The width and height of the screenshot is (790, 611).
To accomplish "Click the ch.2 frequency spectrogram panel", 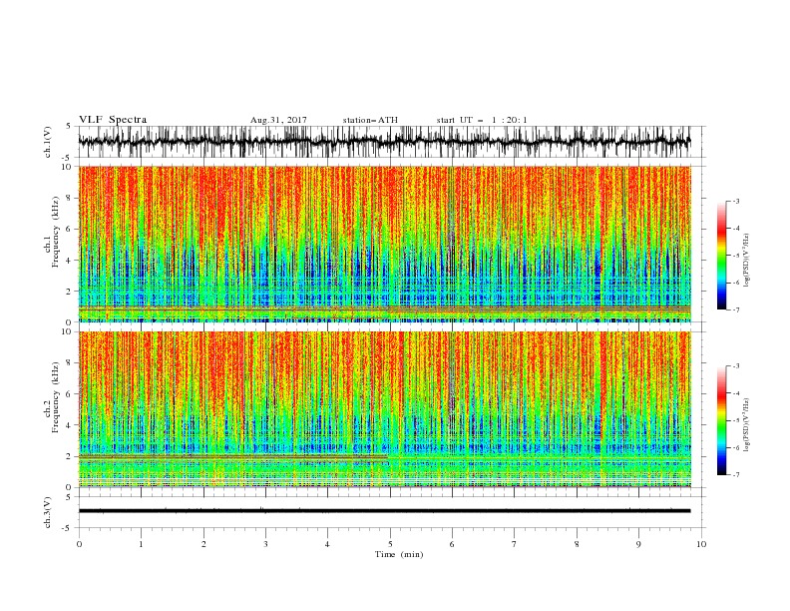I will coord(384,409).
